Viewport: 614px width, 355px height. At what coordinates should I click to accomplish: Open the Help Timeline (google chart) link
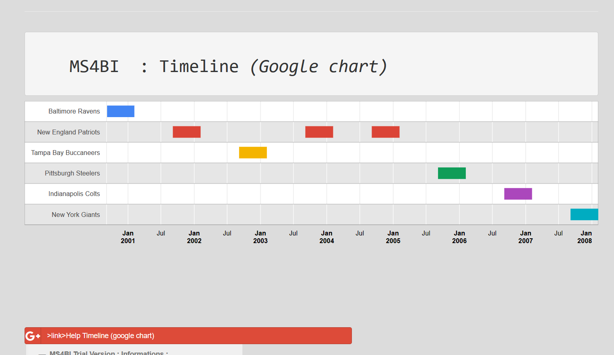click(x=101, y=336)
